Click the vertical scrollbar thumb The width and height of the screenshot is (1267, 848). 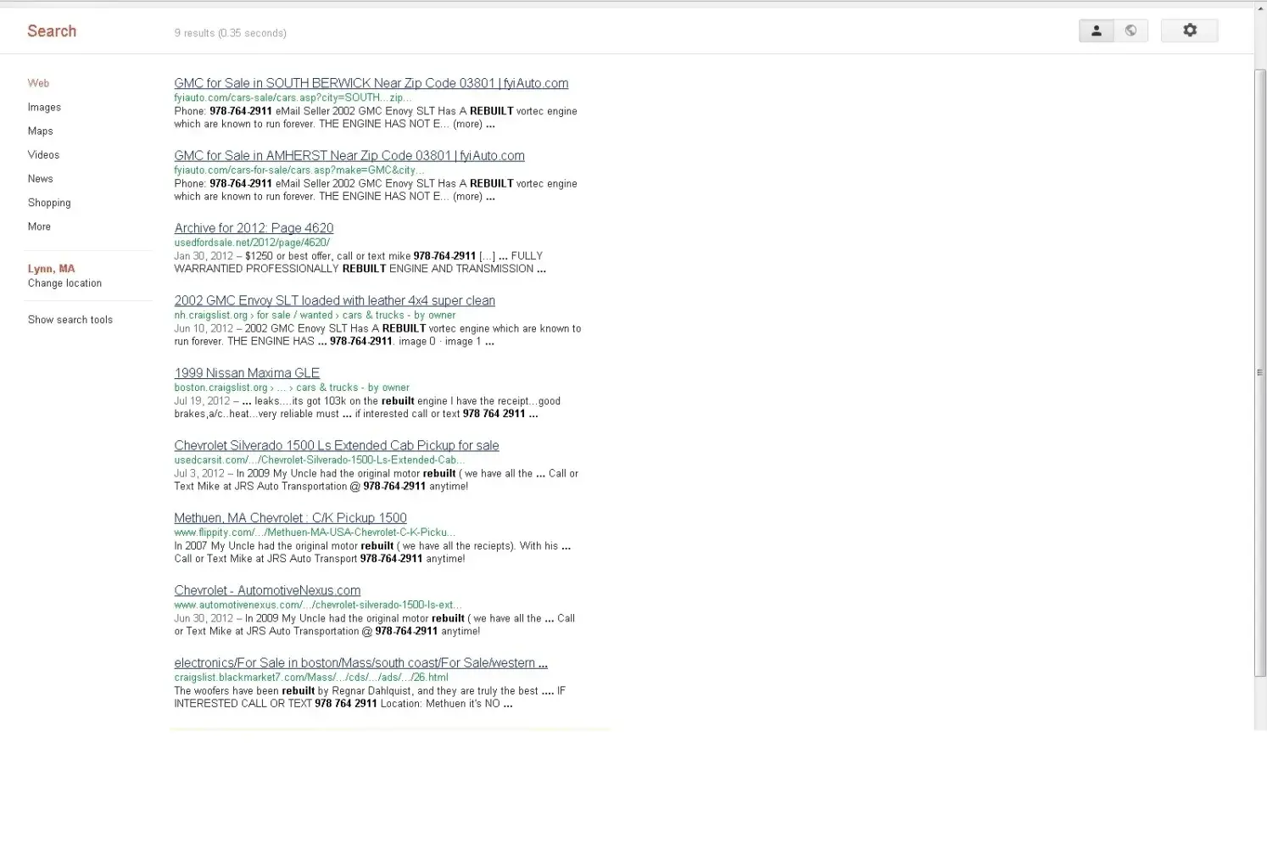[1260, 373]
